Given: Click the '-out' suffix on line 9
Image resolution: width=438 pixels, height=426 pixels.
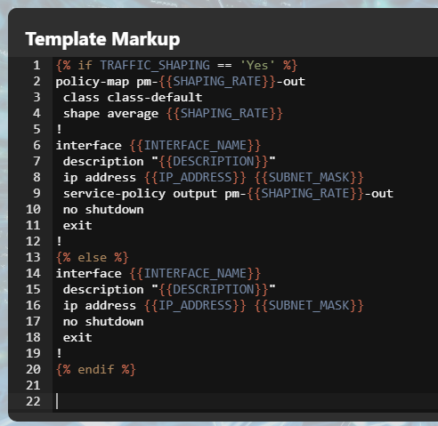Looking at the screenshot, I should [379, 194].
